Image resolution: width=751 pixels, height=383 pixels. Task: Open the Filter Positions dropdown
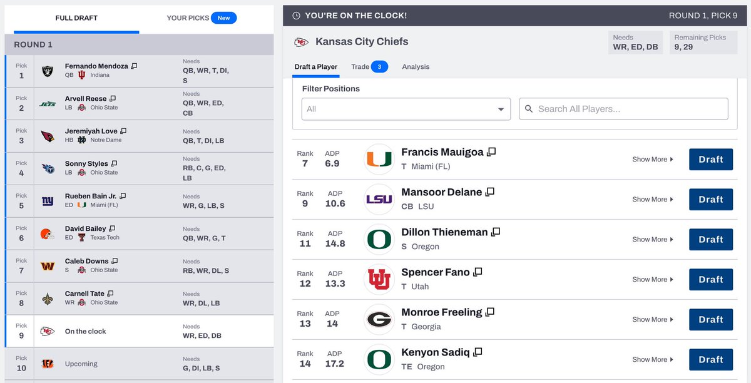tap(406, 109)
